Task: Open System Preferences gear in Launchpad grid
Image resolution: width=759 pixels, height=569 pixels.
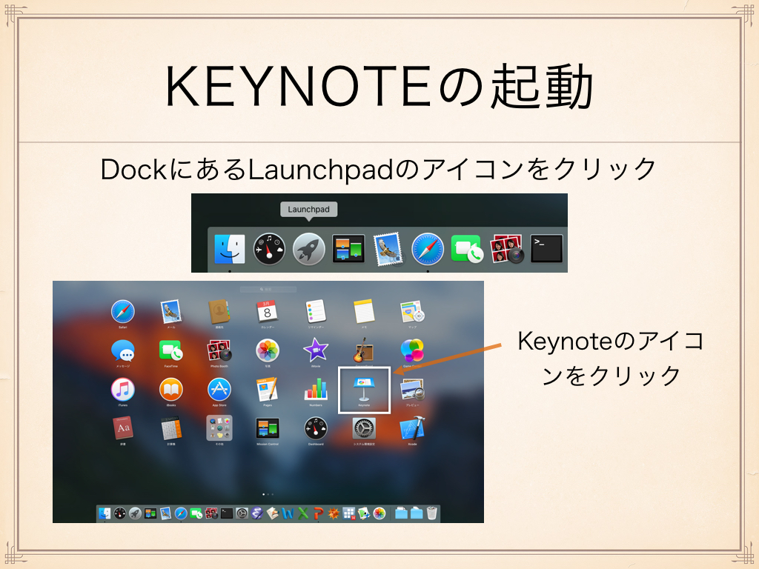Action: pyautogui.click(x=364, y=428)
